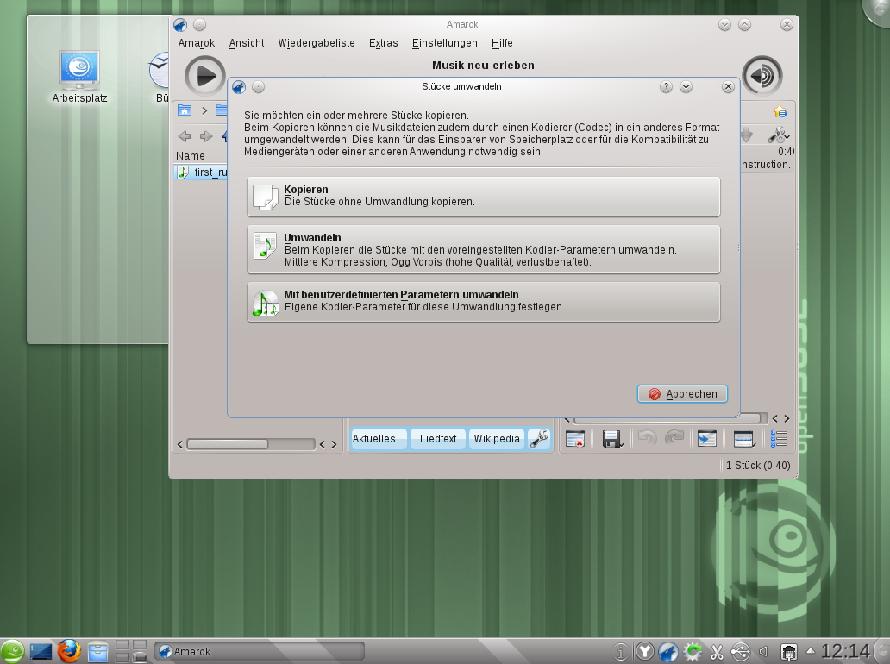Open the Einstellungen menu

(x=444, y=43)
